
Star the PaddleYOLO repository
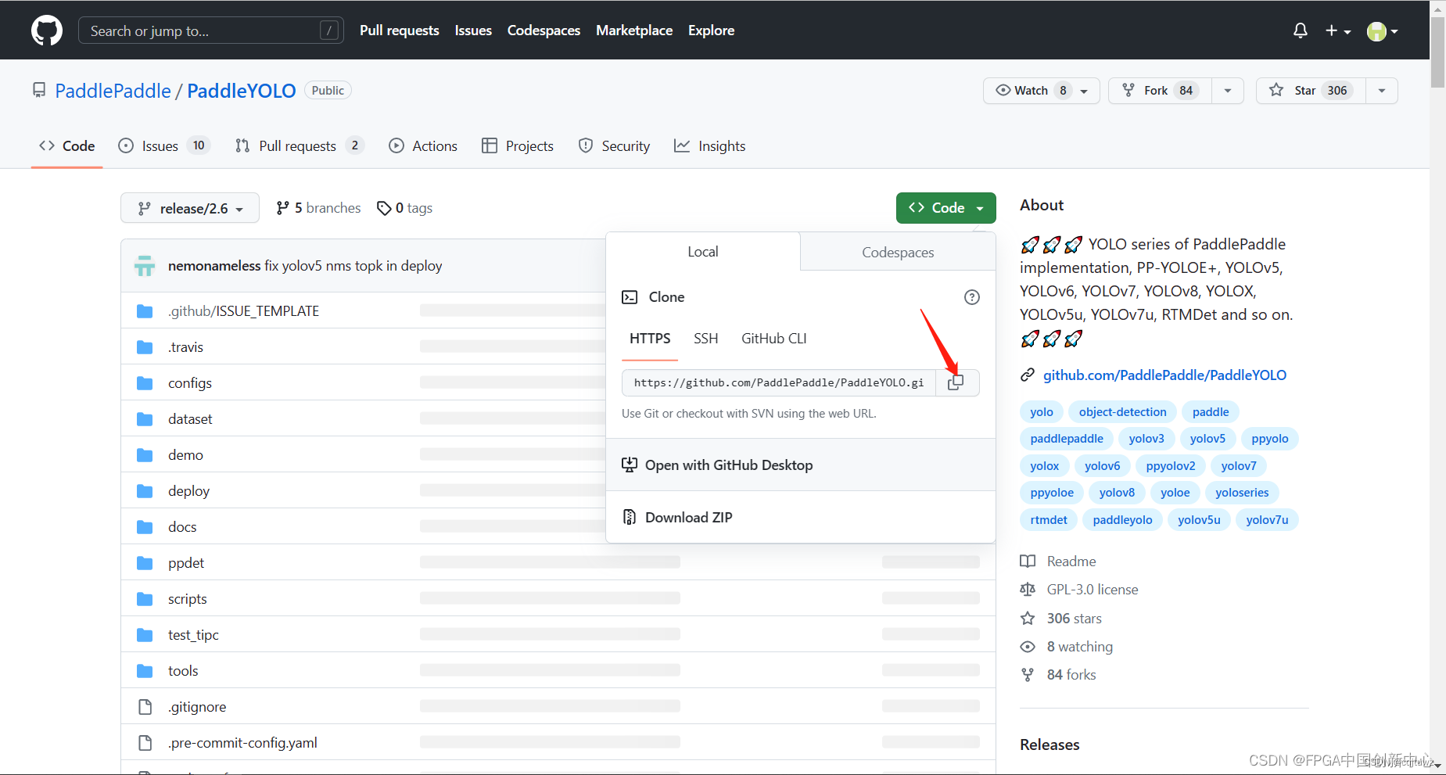click(1311, 91)
